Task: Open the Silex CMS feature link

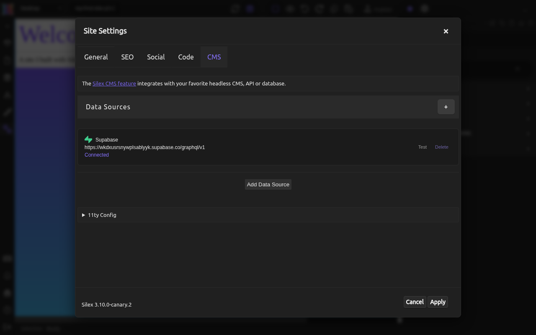Action: (x=114, y=83)
